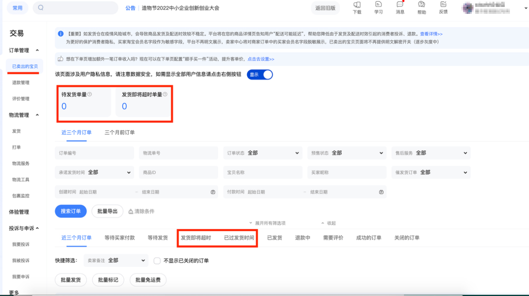The height and width of the screenshot is (296, 529).
Task: Click the 返回旧版 button
Action: click(326, 8)
